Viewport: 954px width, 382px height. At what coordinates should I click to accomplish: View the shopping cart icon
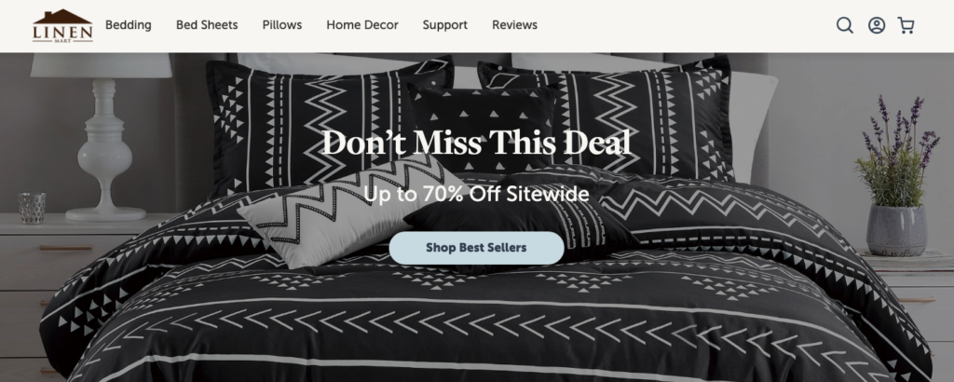click(906, 25)
